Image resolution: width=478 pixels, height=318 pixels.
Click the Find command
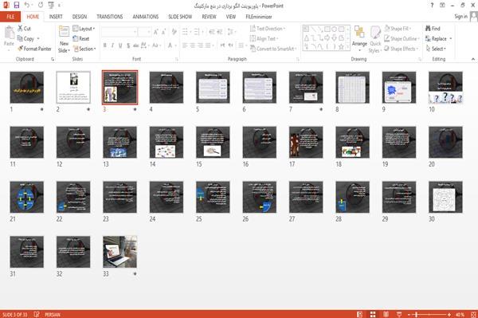coord(433,29)
